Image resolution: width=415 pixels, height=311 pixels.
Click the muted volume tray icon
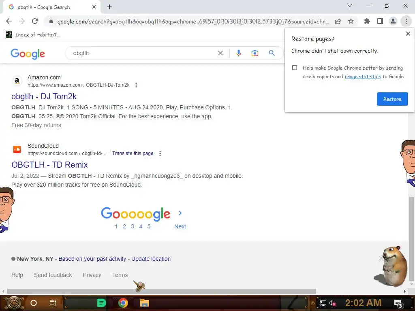pos(332,303)
